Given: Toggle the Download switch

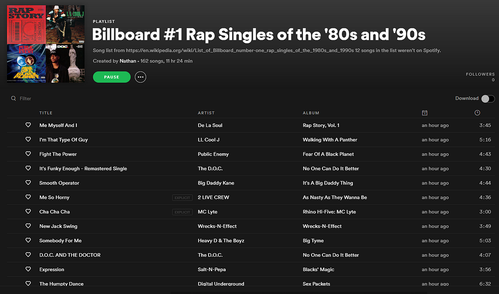Looking at the screenshot, I should click(x=488, y=99).
